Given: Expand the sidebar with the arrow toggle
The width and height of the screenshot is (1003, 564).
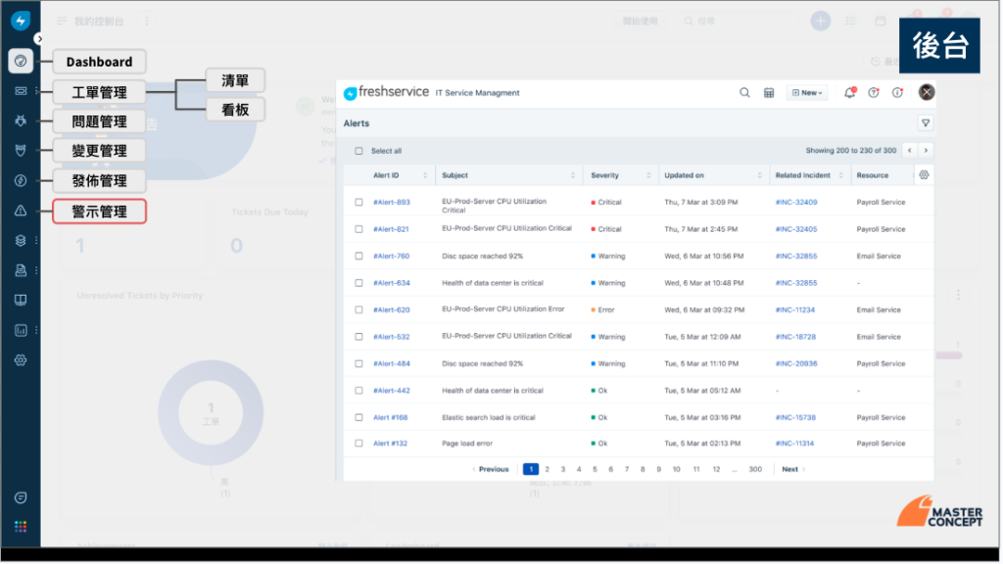Looking at the screenshot, I should click(39, 39).
